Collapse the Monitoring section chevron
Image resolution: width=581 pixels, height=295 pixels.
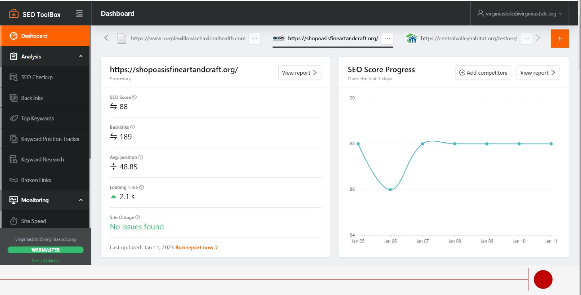81,200
